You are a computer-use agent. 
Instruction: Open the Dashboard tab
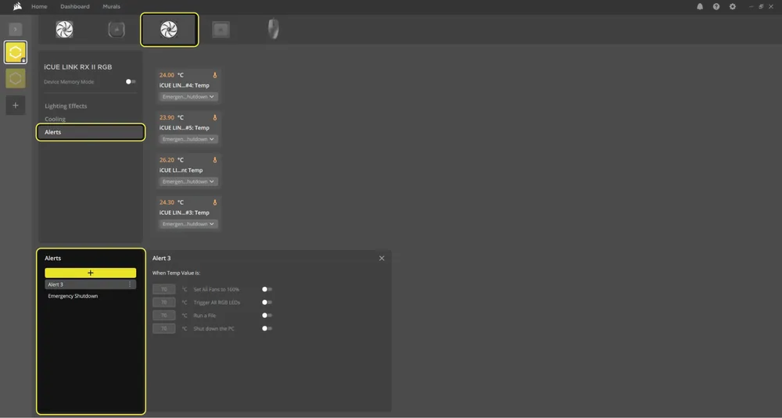pyautogui.click(x=75, y=6)
